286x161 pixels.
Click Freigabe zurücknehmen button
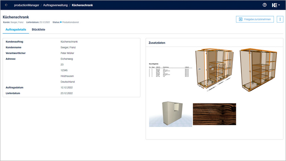click(x=255, y=19)
